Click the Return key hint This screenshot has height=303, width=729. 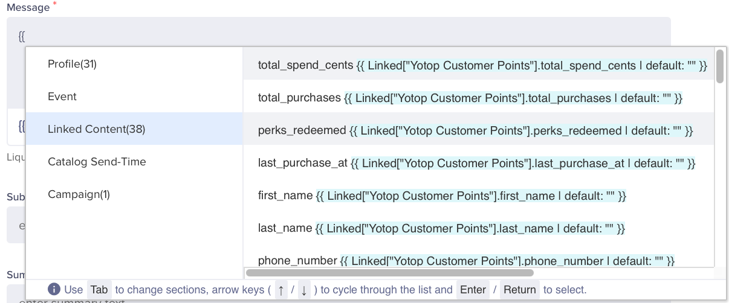click(519, 290)
